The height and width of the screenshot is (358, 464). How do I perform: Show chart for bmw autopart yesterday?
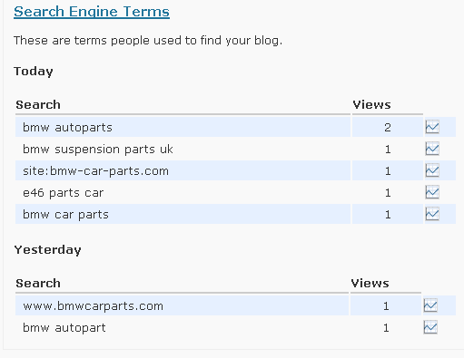coord(430,327)
